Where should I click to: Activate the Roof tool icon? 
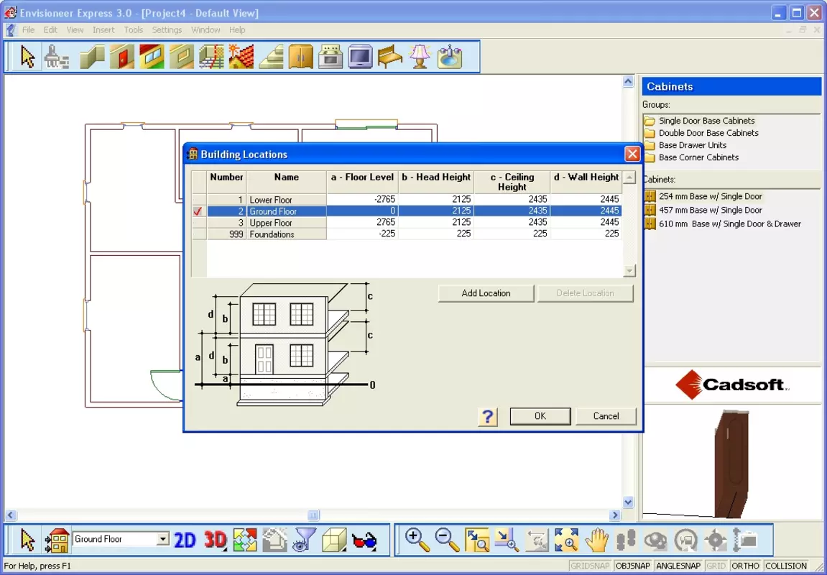241,57
